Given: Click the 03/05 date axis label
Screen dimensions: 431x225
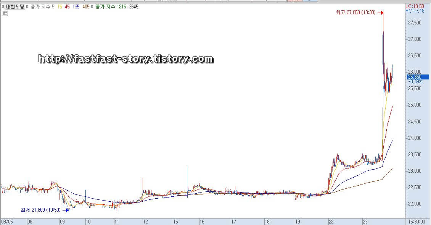Looking at the screenshot, I should tap(7, 222).
